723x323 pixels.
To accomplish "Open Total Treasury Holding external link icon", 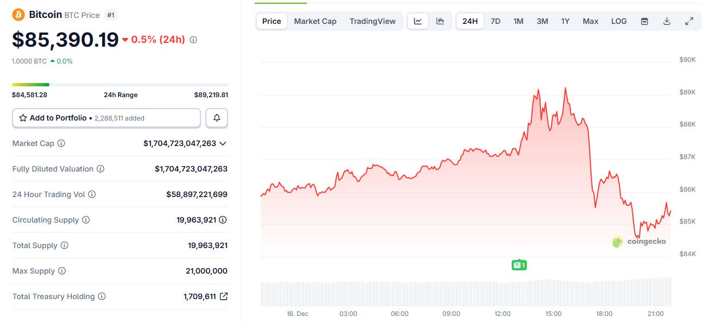I will pos(223,296).
